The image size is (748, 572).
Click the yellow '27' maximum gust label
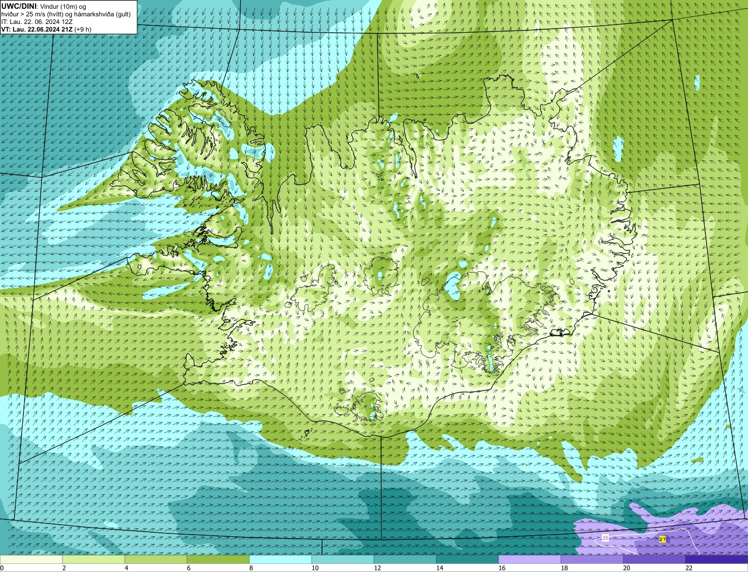point(663,539)
